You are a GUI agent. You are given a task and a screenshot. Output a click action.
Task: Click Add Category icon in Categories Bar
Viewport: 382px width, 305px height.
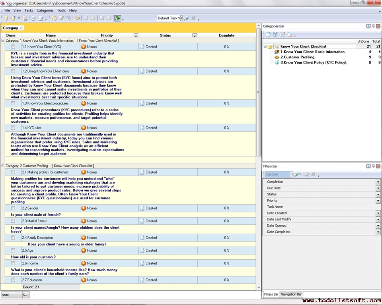[x=268, y=35]
